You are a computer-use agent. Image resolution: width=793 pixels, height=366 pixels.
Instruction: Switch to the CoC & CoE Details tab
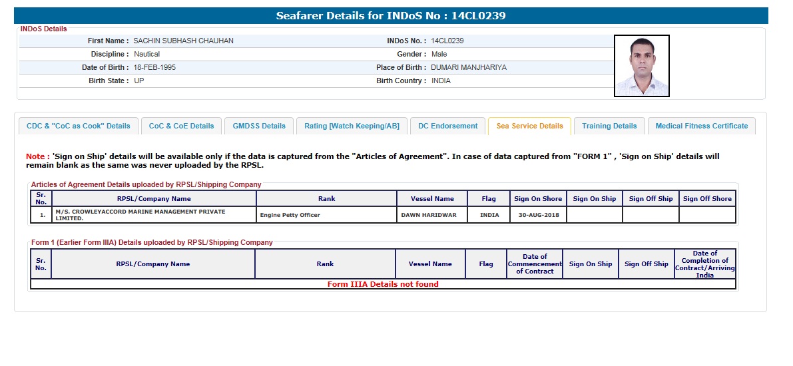tap(181, 126)
